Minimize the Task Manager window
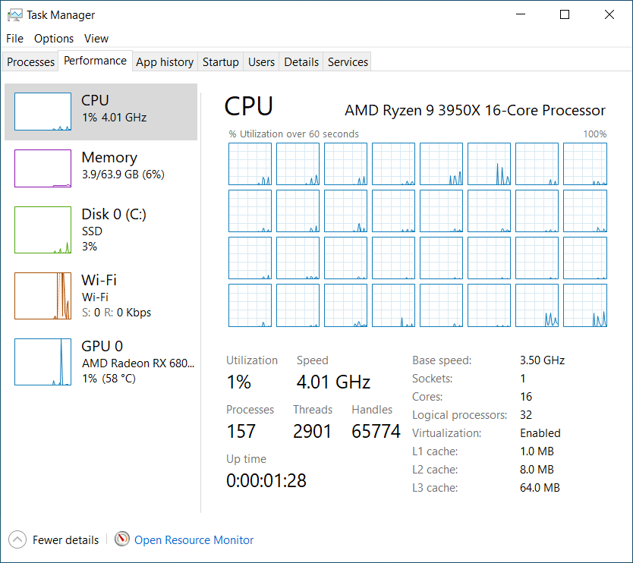Viewport: 633px width, 563px height. click(521, 14)
